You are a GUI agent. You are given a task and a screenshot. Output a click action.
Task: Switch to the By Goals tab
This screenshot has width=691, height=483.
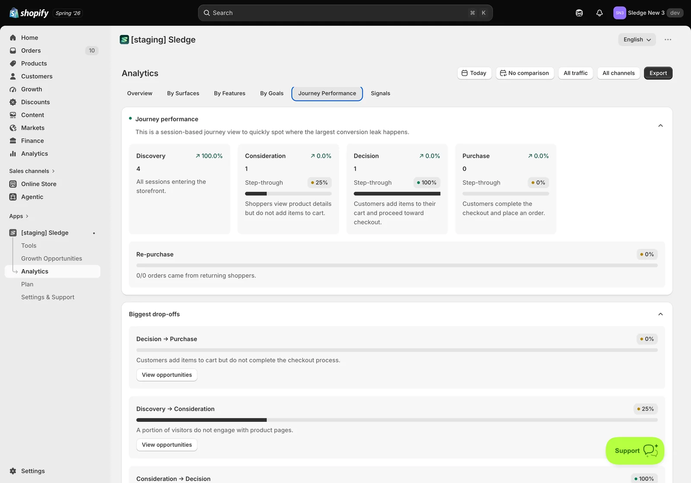point(272,94)
